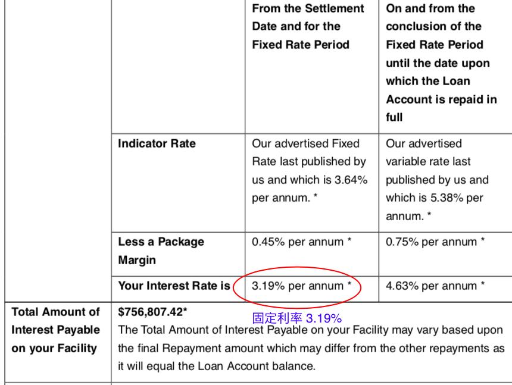Click the blue annotation text 固定利率 3.19%

coord(297,318)
